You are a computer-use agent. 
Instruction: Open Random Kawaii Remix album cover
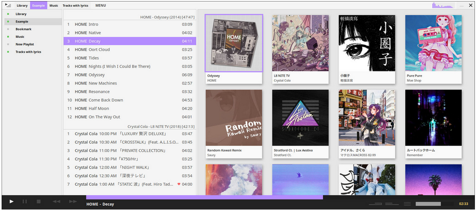(234, 118)
